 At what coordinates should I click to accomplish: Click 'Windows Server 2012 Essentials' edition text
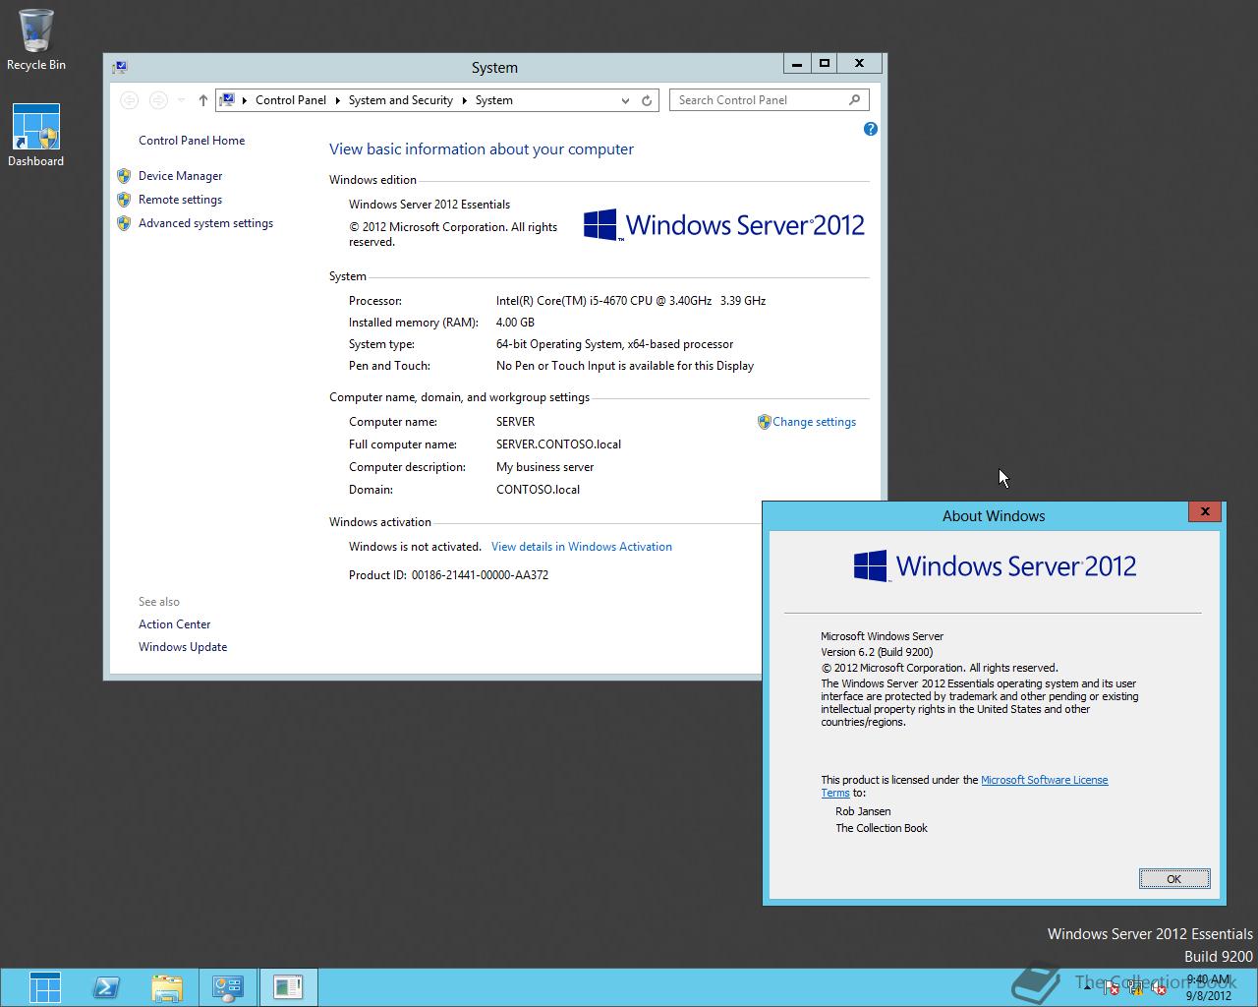[x=429, y=205]
